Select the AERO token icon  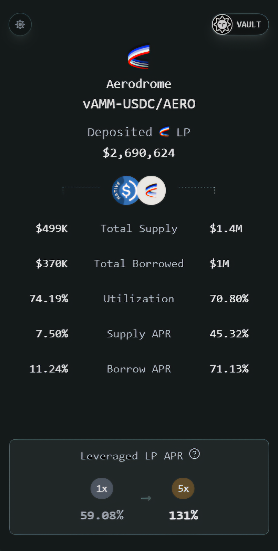click(152, 190)
